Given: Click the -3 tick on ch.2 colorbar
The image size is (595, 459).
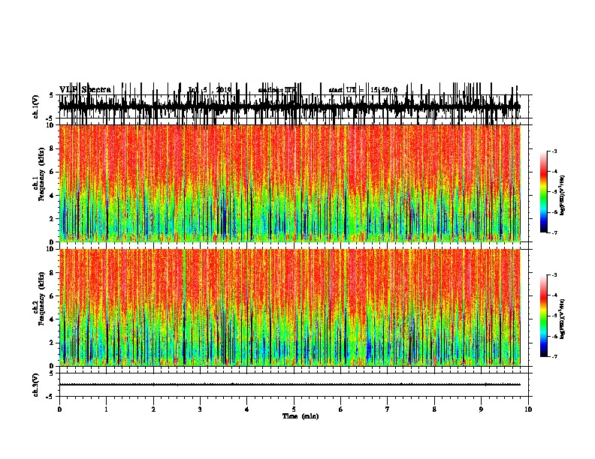Looking at the screenshot, I should 554,275.
